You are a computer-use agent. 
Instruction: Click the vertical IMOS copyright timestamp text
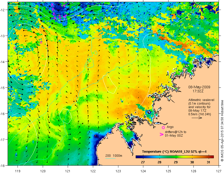pyautogui.click(x=222, y=131)
